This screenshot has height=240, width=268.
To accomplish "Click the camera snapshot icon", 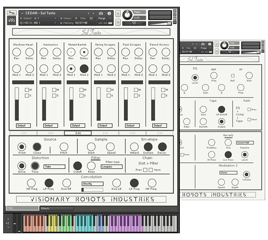I will coord(101,13).
